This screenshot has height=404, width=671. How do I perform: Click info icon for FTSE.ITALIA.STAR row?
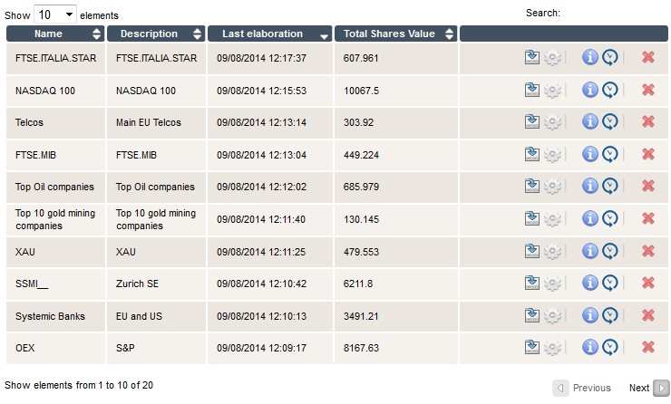tap(589, 58)
